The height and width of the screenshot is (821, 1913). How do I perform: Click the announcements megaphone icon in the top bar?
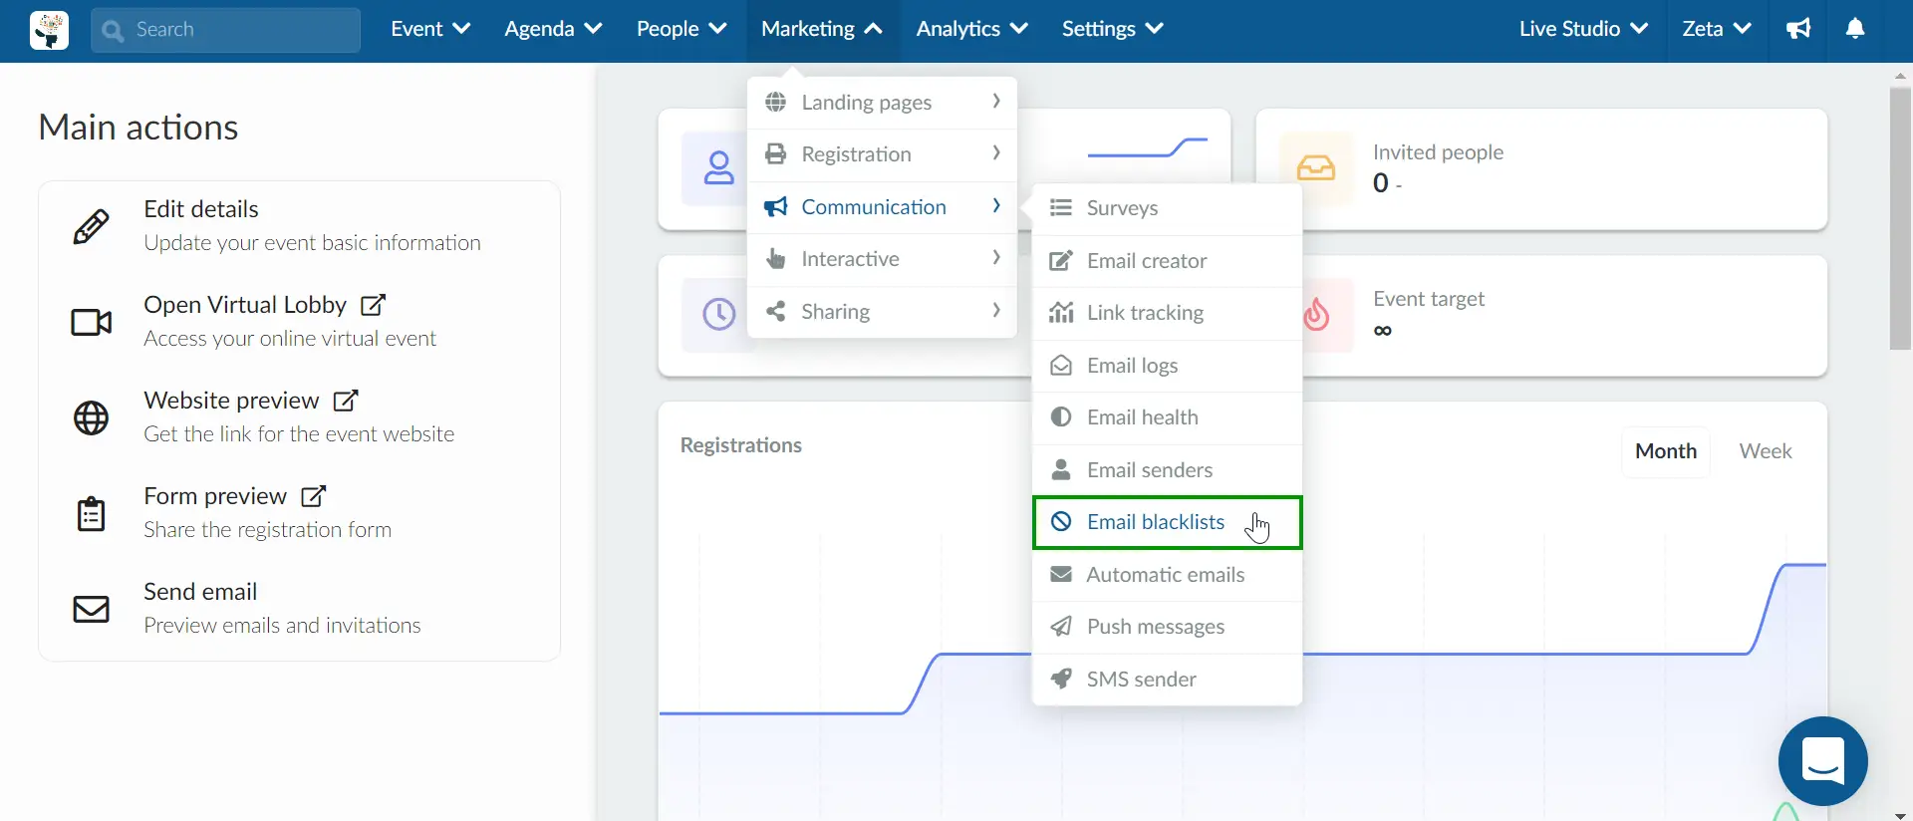tap(1798, 29)
